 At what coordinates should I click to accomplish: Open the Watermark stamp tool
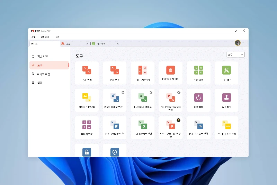pyautogui.click(x=226, y=100)
